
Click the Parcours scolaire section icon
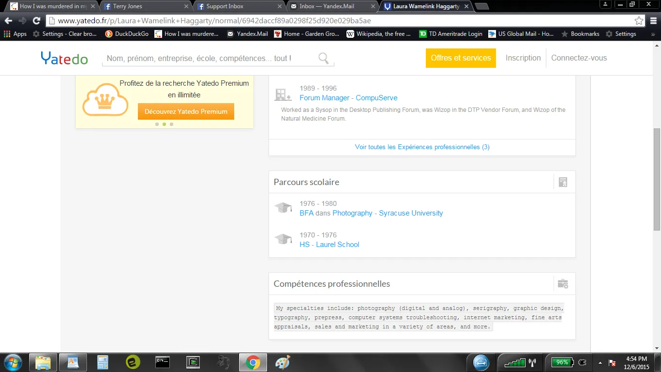coord(563,182)
